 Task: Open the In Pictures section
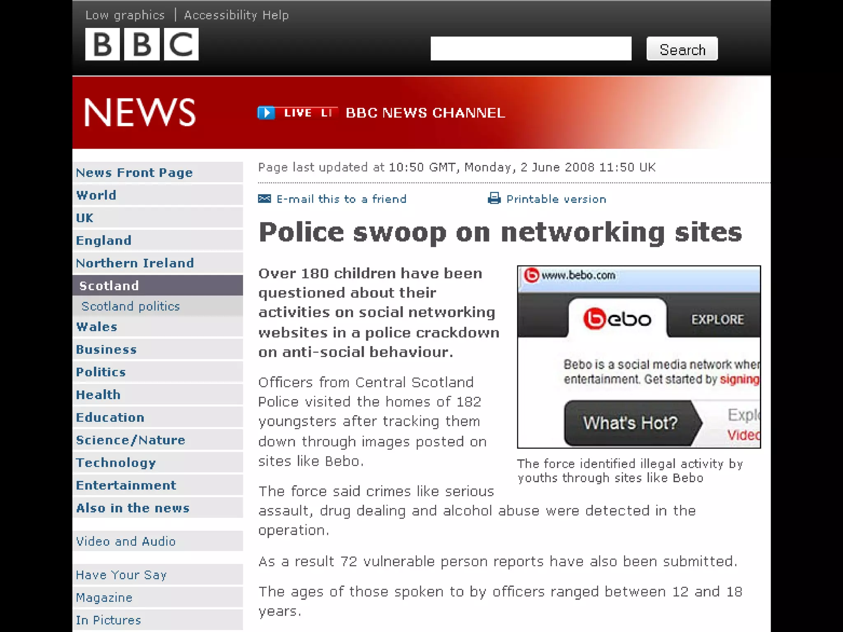coord(108,620)
